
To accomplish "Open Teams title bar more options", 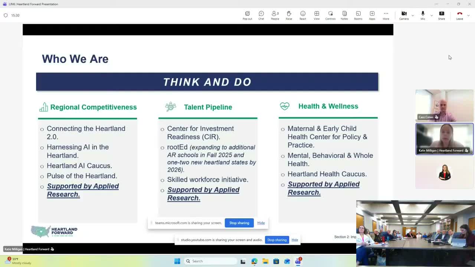I will click(436, 4).
